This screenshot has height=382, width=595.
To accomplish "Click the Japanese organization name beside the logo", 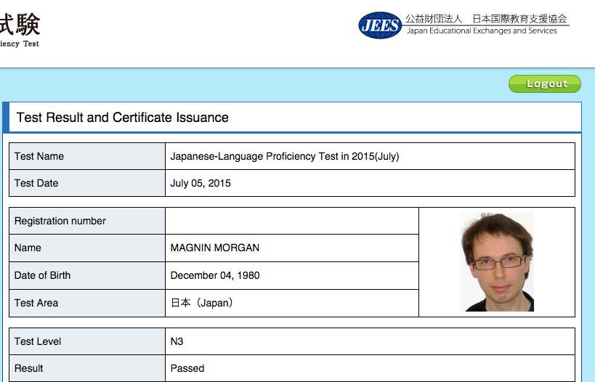I will pyautogui.click(x=486, y=19).
